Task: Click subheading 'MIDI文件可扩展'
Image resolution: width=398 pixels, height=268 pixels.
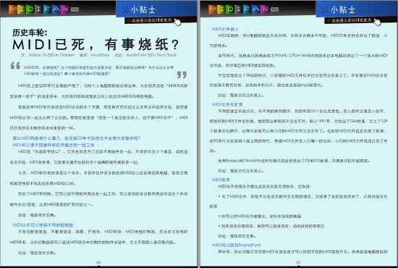Action: (x=227, y=104)
